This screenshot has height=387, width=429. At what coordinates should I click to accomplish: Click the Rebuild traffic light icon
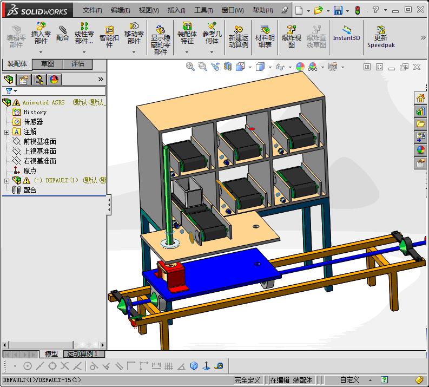pos(357,10)
